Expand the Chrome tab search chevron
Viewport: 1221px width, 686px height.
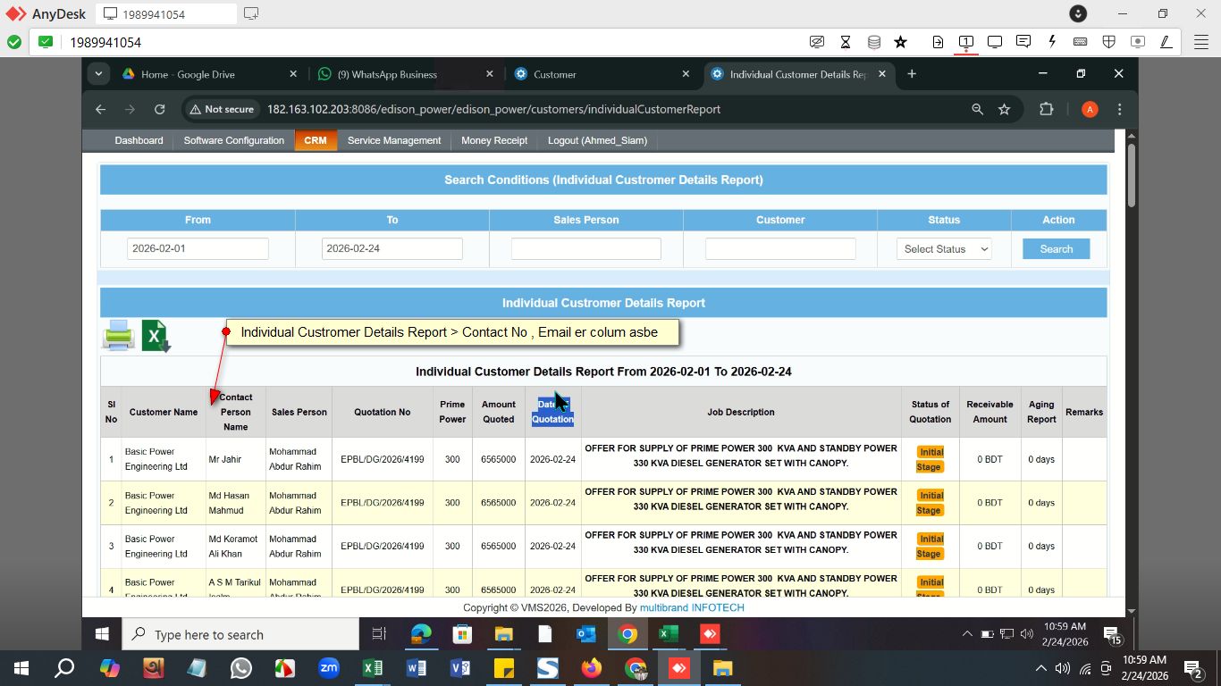pyautogui.click(x=98, y=74)
